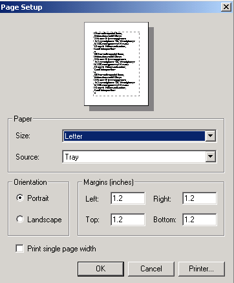
Task: Click the Bottom margin input field
Action: 200,220
